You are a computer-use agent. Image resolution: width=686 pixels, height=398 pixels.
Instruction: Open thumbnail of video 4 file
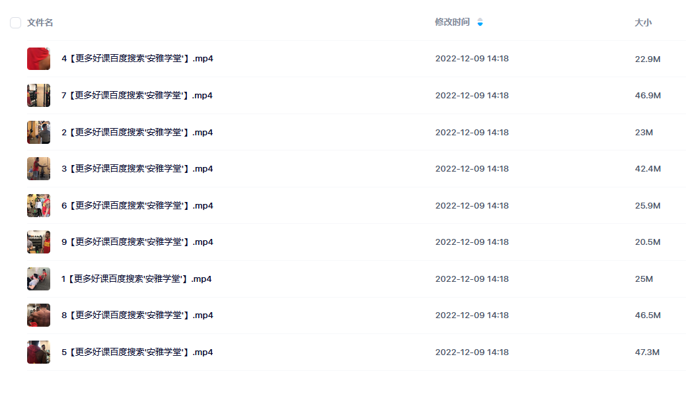[38, 59]
